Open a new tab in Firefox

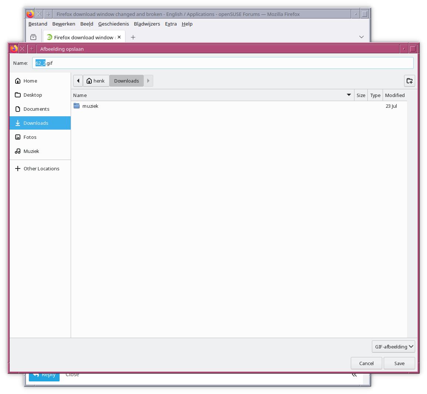click(x=133, y=37)
